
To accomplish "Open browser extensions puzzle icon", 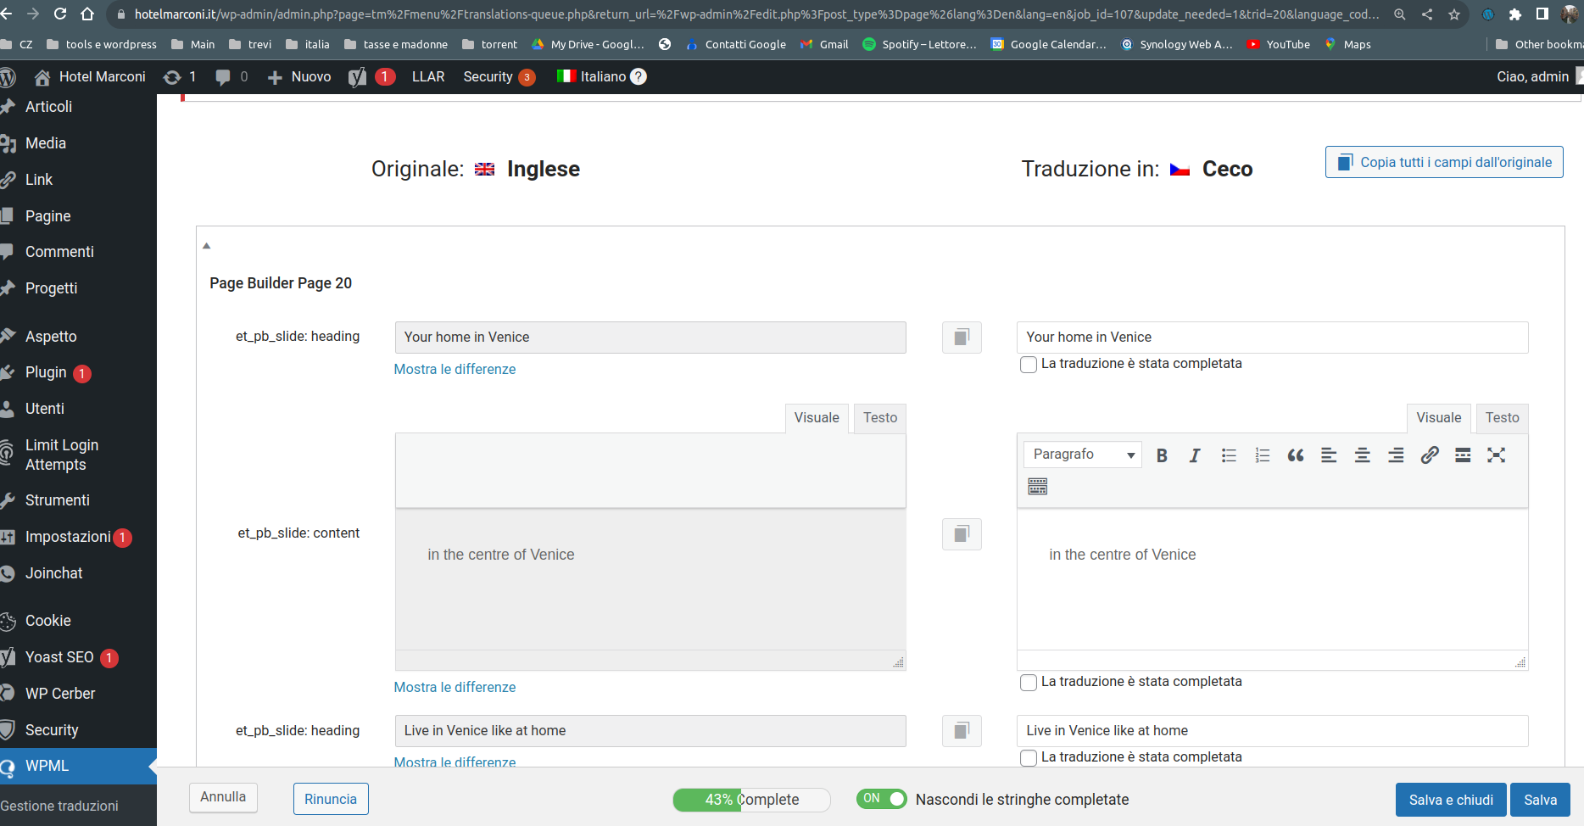I will tap(1515, 14).
